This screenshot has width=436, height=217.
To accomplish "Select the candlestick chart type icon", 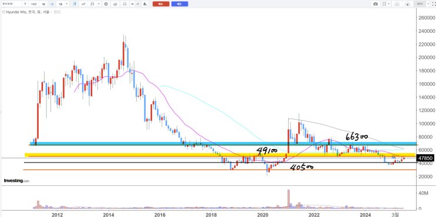I will pos(74,4).
